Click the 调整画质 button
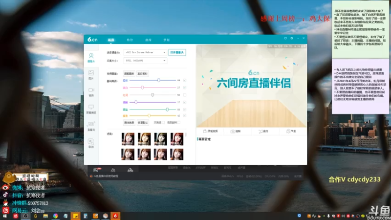 coord(129,74)
